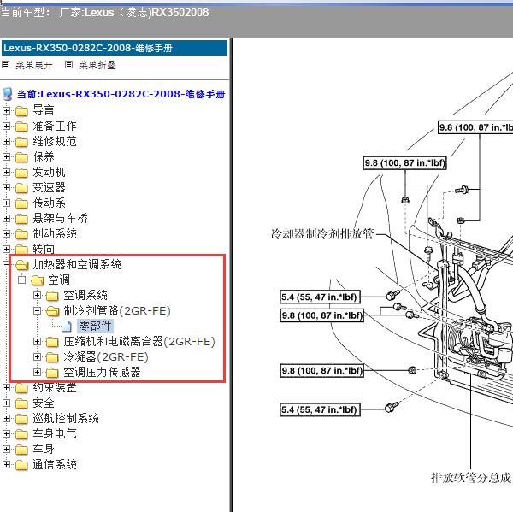Expand the 压缩机和电磁离合器(2GR-FE) node
Screen dimensions: 513x512
click(x=37, y=341)
